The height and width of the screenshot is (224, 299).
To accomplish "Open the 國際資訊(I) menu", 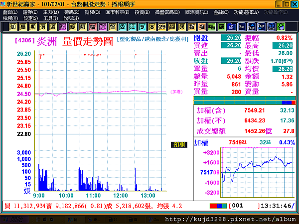I will (197, 12).
